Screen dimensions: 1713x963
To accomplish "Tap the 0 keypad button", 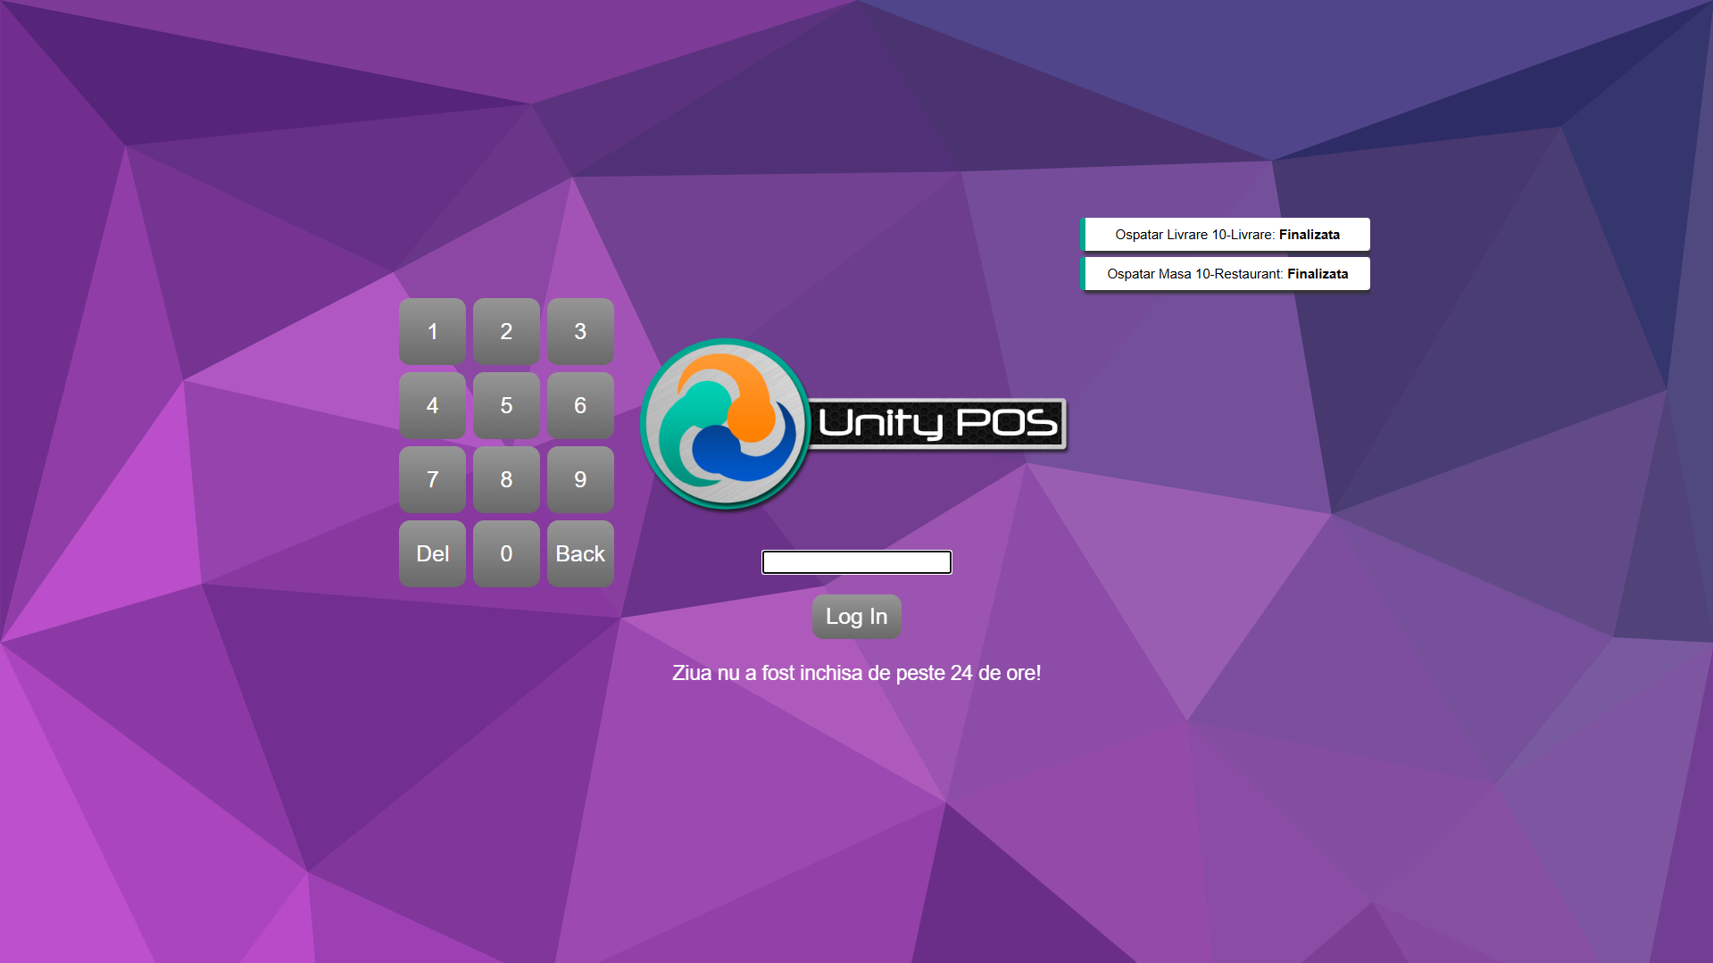I will coord(506,553).
